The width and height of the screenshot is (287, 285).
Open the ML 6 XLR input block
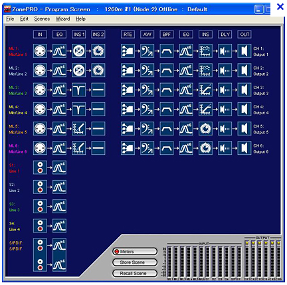[40, 148]
